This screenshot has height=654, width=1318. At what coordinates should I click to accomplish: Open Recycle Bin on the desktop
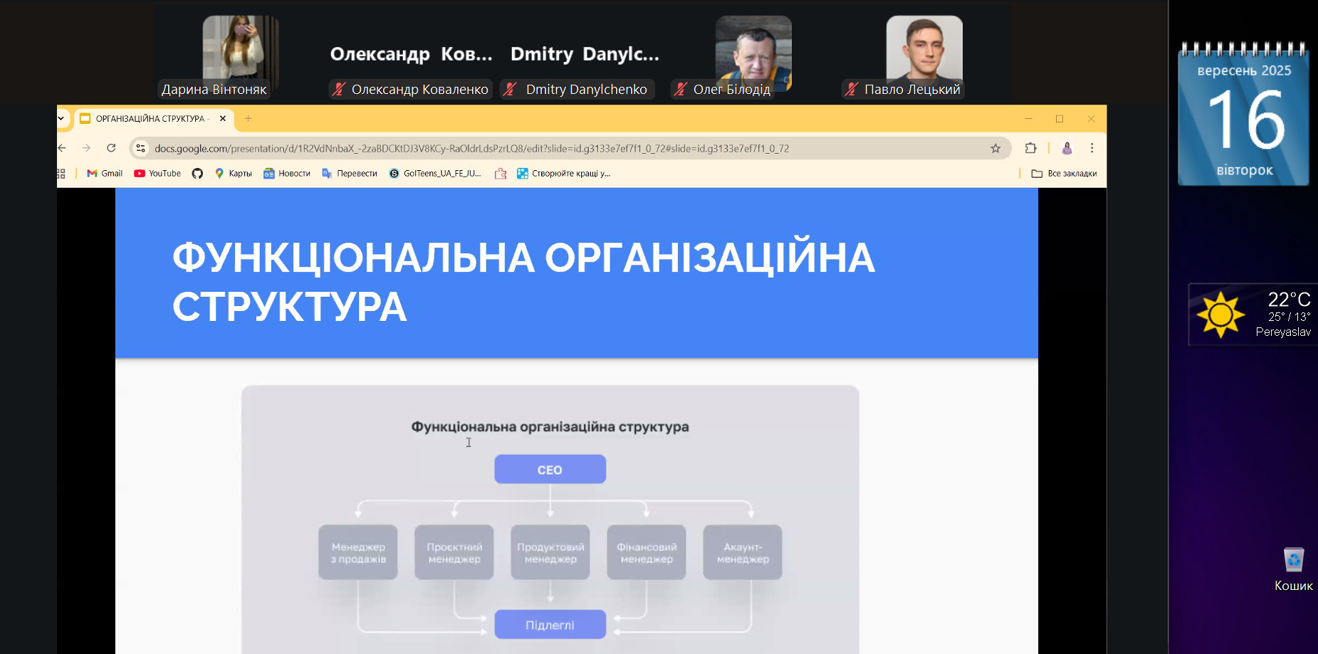click(x=1293, y=561)
